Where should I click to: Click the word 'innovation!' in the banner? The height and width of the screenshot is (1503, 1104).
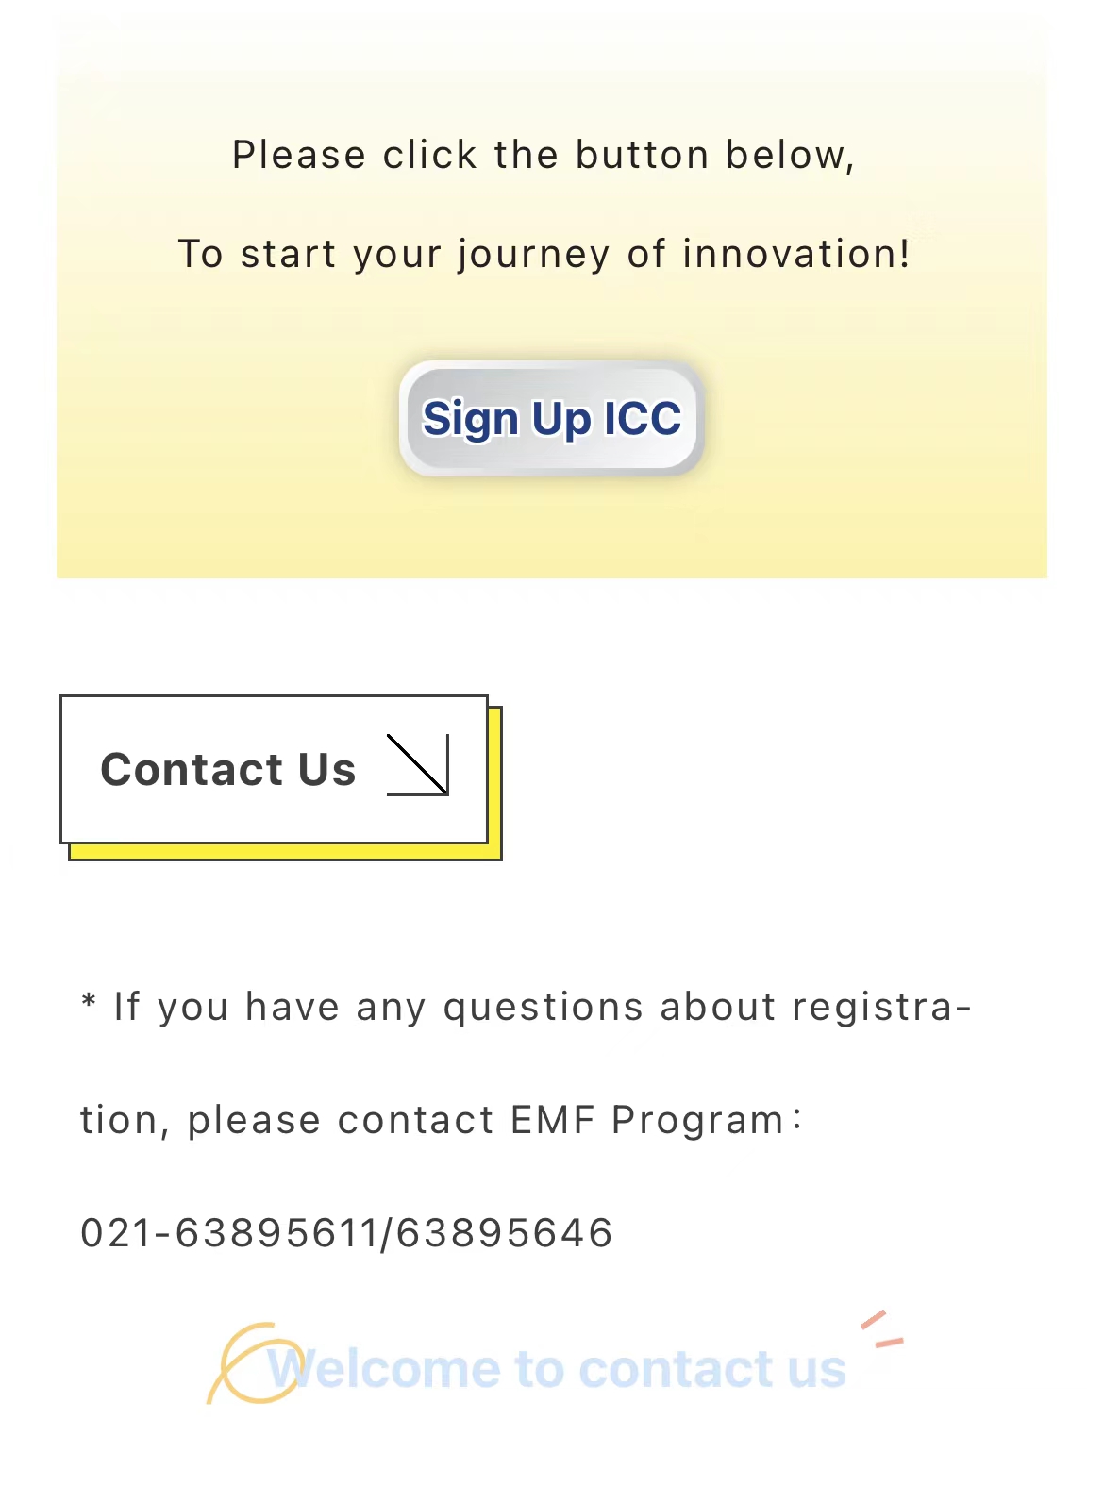click(x=796, y=254)
